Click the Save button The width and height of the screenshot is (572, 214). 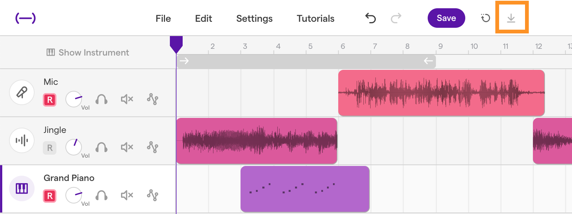point(446,18)
